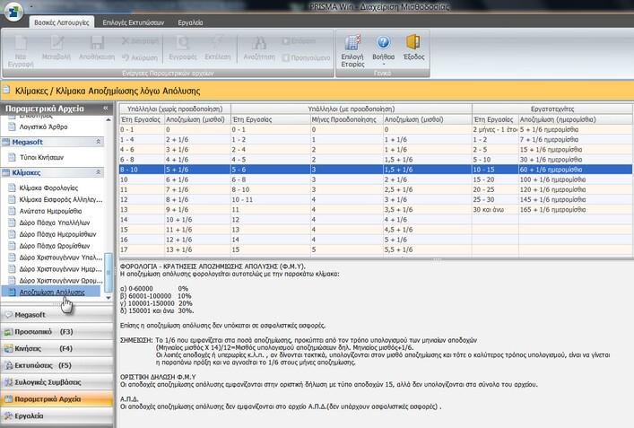Open the PRISMA application orb menu

(13, 12)
